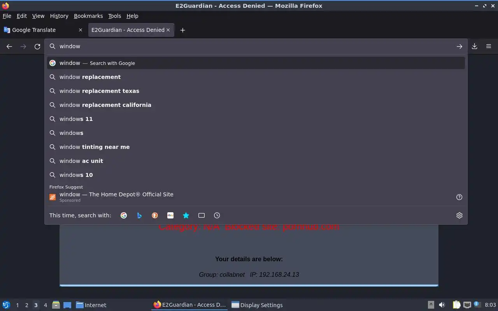Activate E2Guardian Firefox window in taskbar
Image resolution: width=498 pixels, height=311 pixels.
pyautogui.click(x=189, y=305)
